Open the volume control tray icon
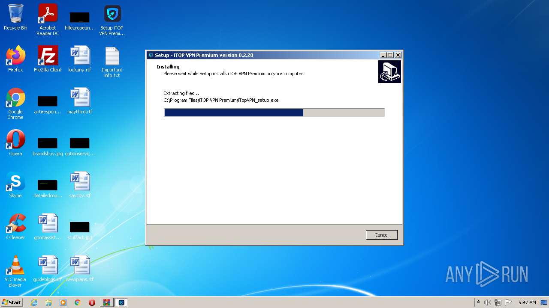This screenshot has height=308, width=549. coord(488,302)
